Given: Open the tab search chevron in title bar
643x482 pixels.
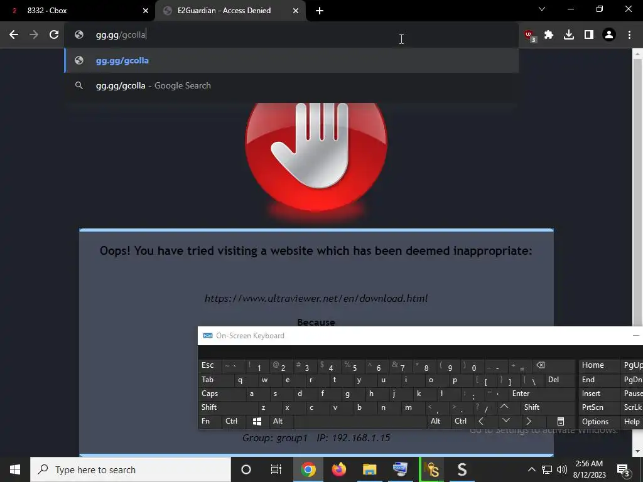Looking at the screenshot, I should click(542, 9).
